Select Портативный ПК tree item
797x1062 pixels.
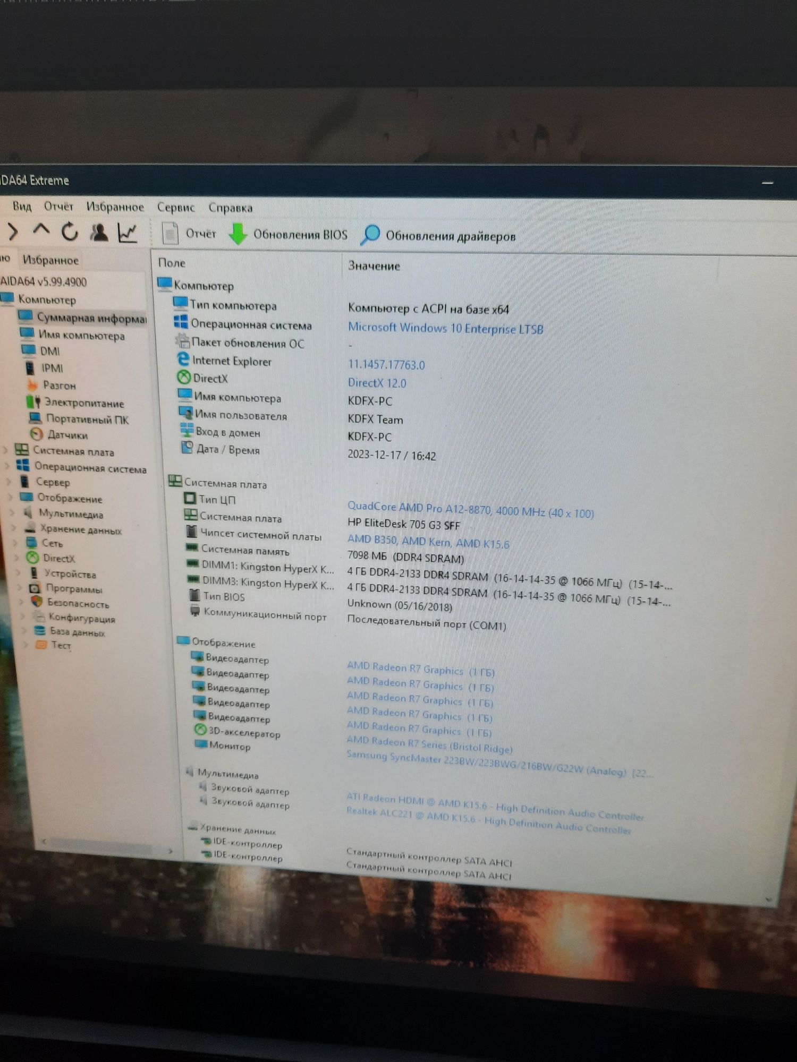click(79, 419)
